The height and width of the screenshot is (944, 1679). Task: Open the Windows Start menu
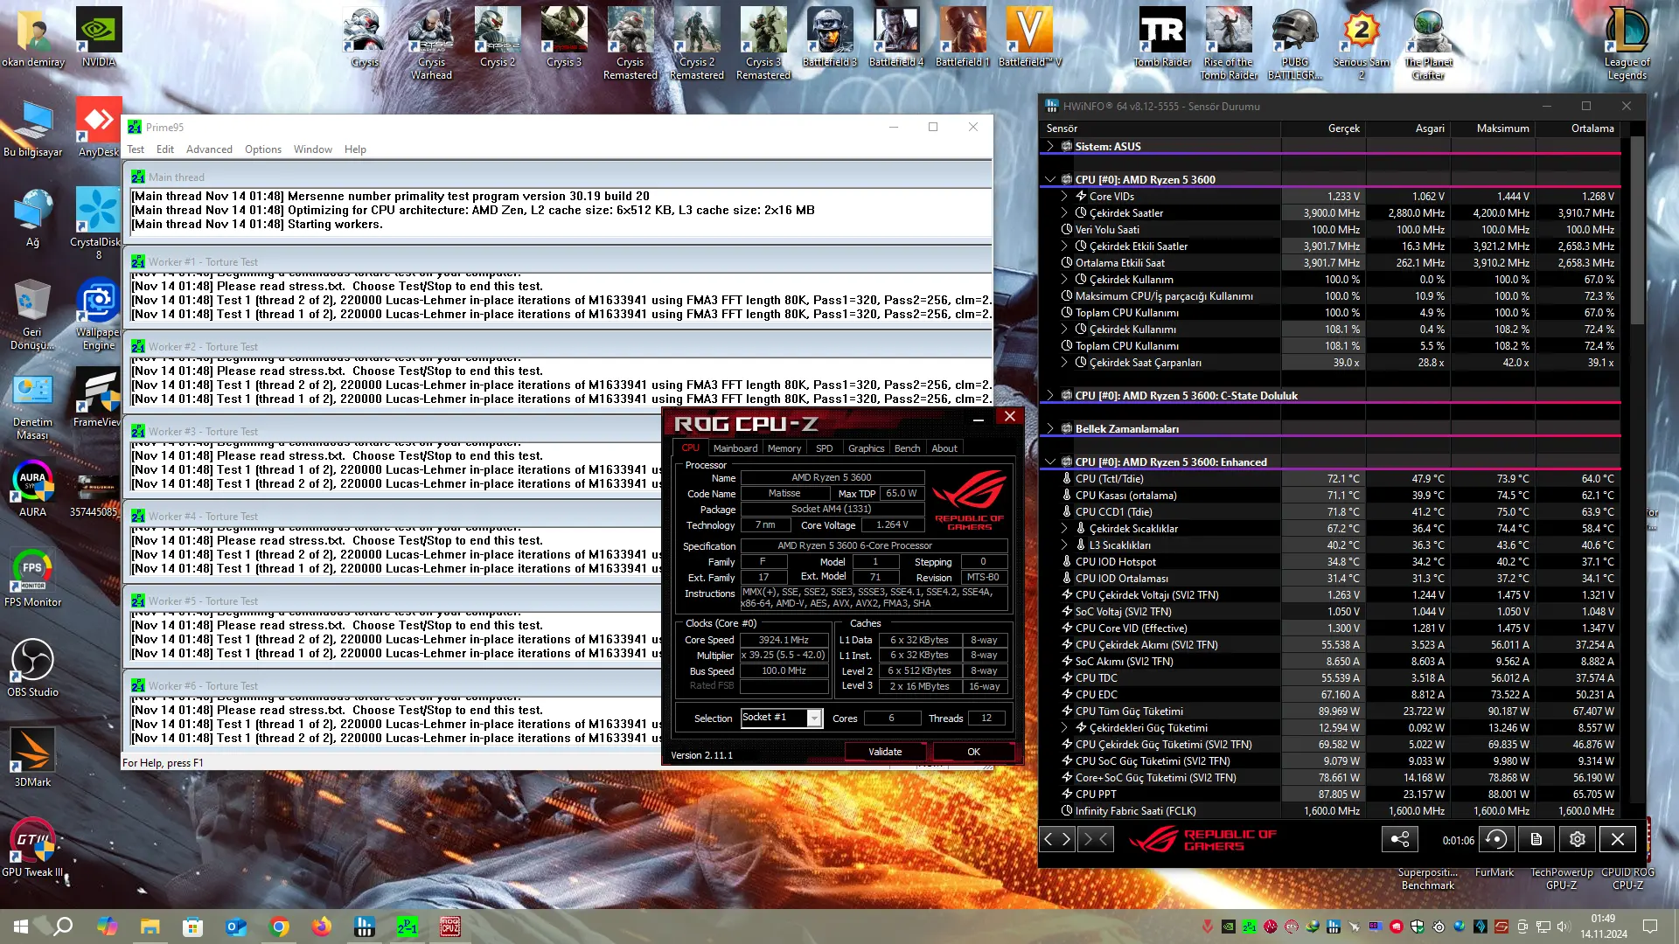[21, 927]
